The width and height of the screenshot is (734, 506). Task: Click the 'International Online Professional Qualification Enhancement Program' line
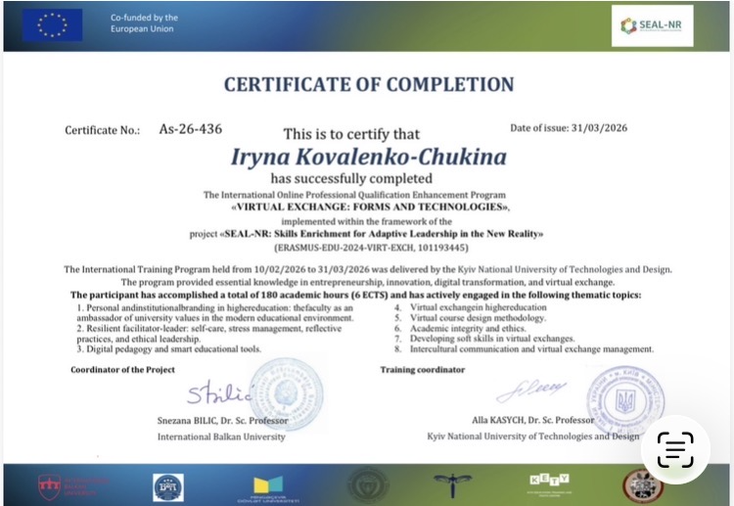tap(354, 195)
